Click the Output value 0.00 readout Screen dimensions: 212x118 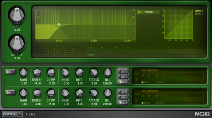tap(17, 58)
